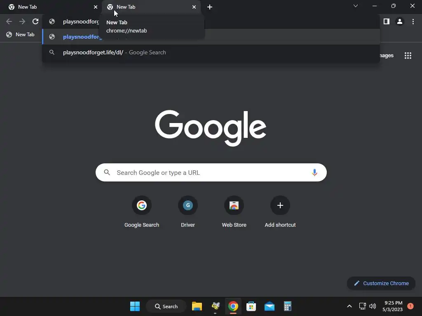The image size is (422, 316).
Task: Open the network status tray icon
Action: pyautogui.click(x=362, y=306)
